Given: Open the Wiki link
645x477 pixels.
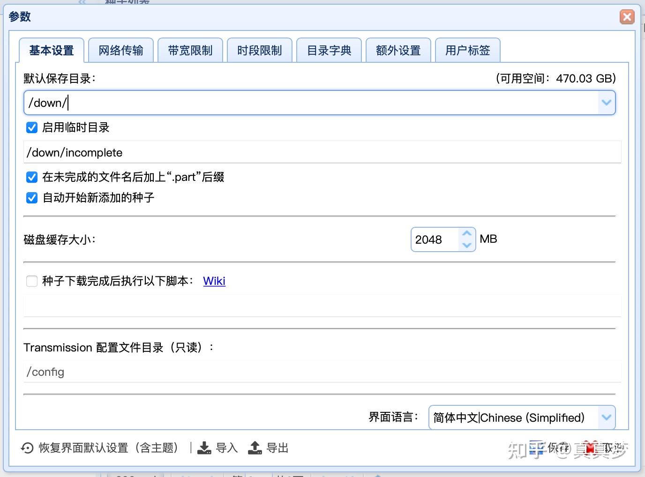Looking at the screenshot, I should point(214,281).
